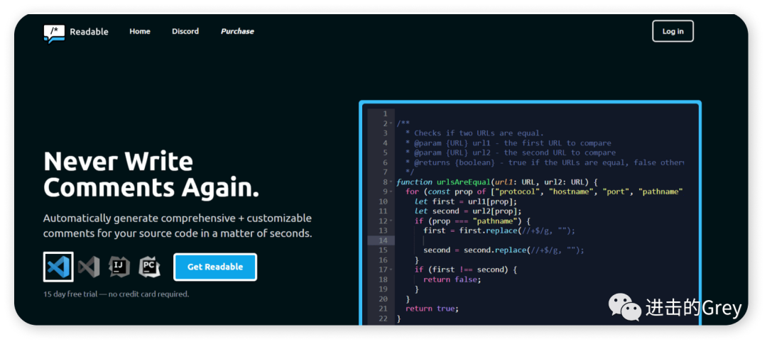Viewport: 767px width, 344px height.
Task: Open the Discord nav link
Action: pos(185,31)
